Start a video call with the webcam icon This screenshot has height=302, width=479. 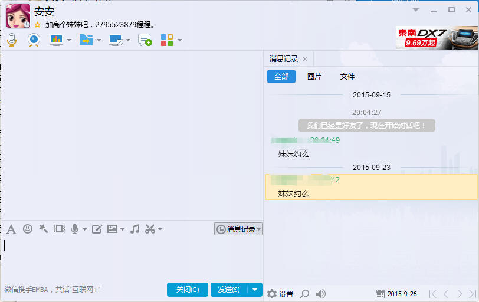point(34,40)
